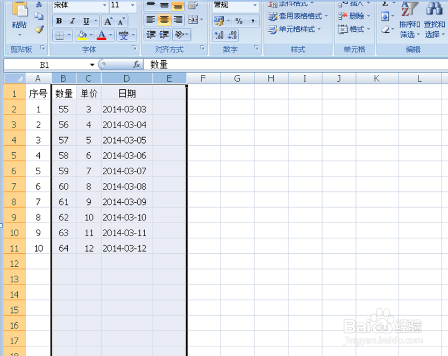This screenshot has width=448, height=356.
Task: Toggle Center text alignment
Action: pyautogui.click(x=164, y=20)
